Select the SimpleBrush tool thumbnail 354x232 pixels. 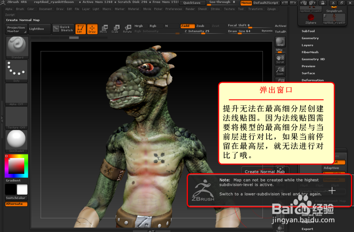coord(334,9)
